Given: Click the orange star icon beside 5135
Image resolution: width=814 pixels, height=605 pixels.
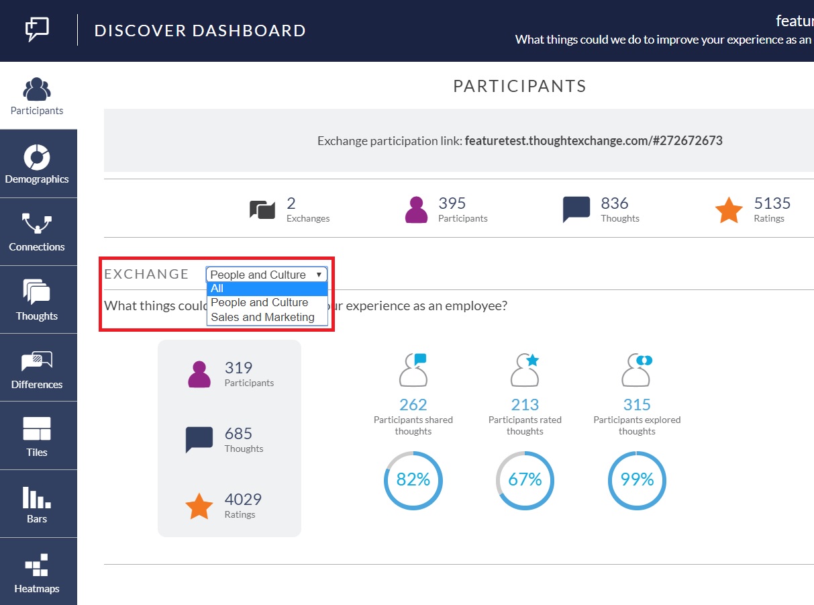Looking at the screenshot, I should click(x=729, y=210).
